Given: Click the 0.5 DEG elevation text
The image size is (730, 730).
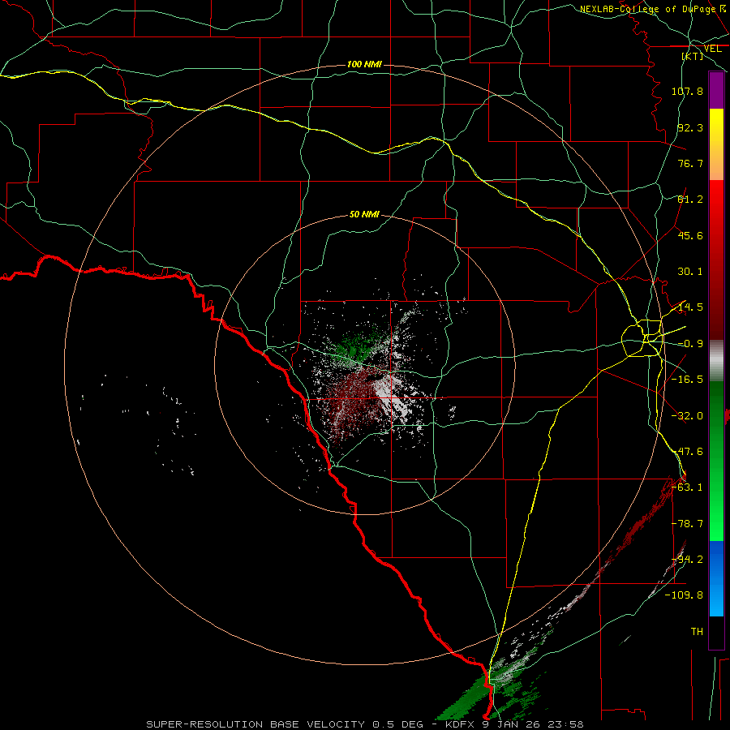Looking at the screenshot, I should click(397, 724).
